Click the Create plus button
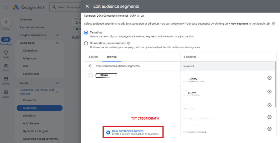280x143 pixels. (6, 22)
